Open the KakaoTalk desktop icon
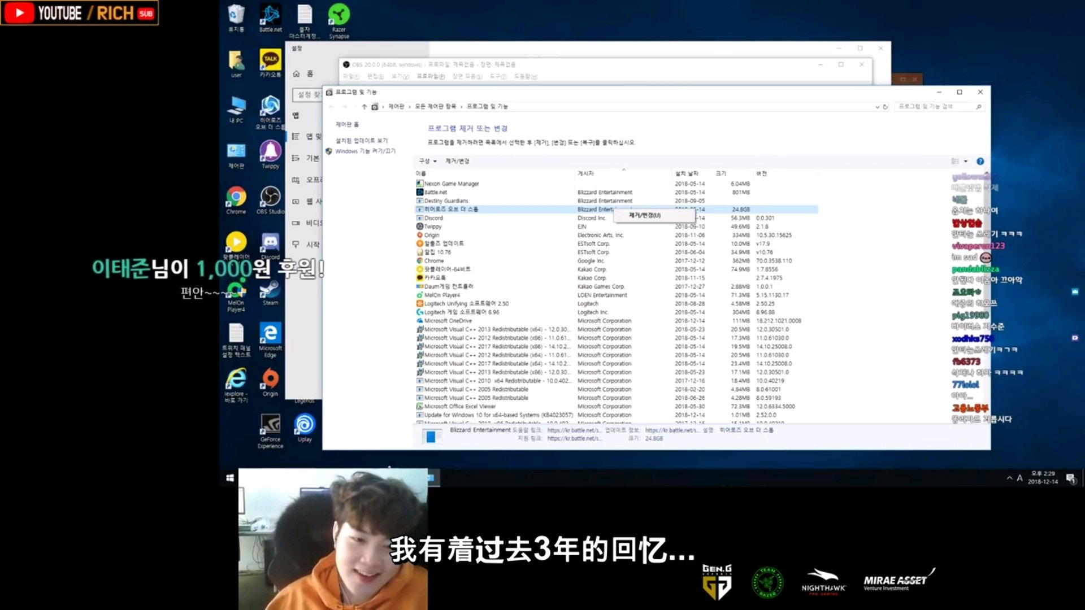1085x610 pixels. click(270, 63)
